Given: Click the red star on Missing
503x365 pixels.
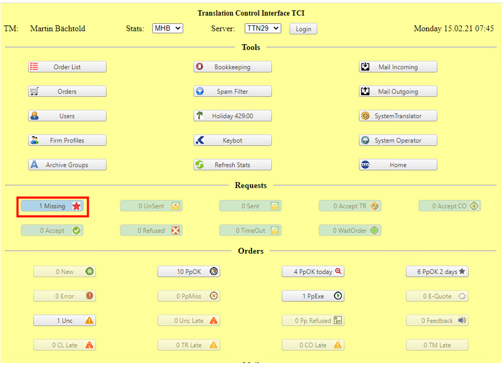Looking at the screenshot, I should click(76, 206).
